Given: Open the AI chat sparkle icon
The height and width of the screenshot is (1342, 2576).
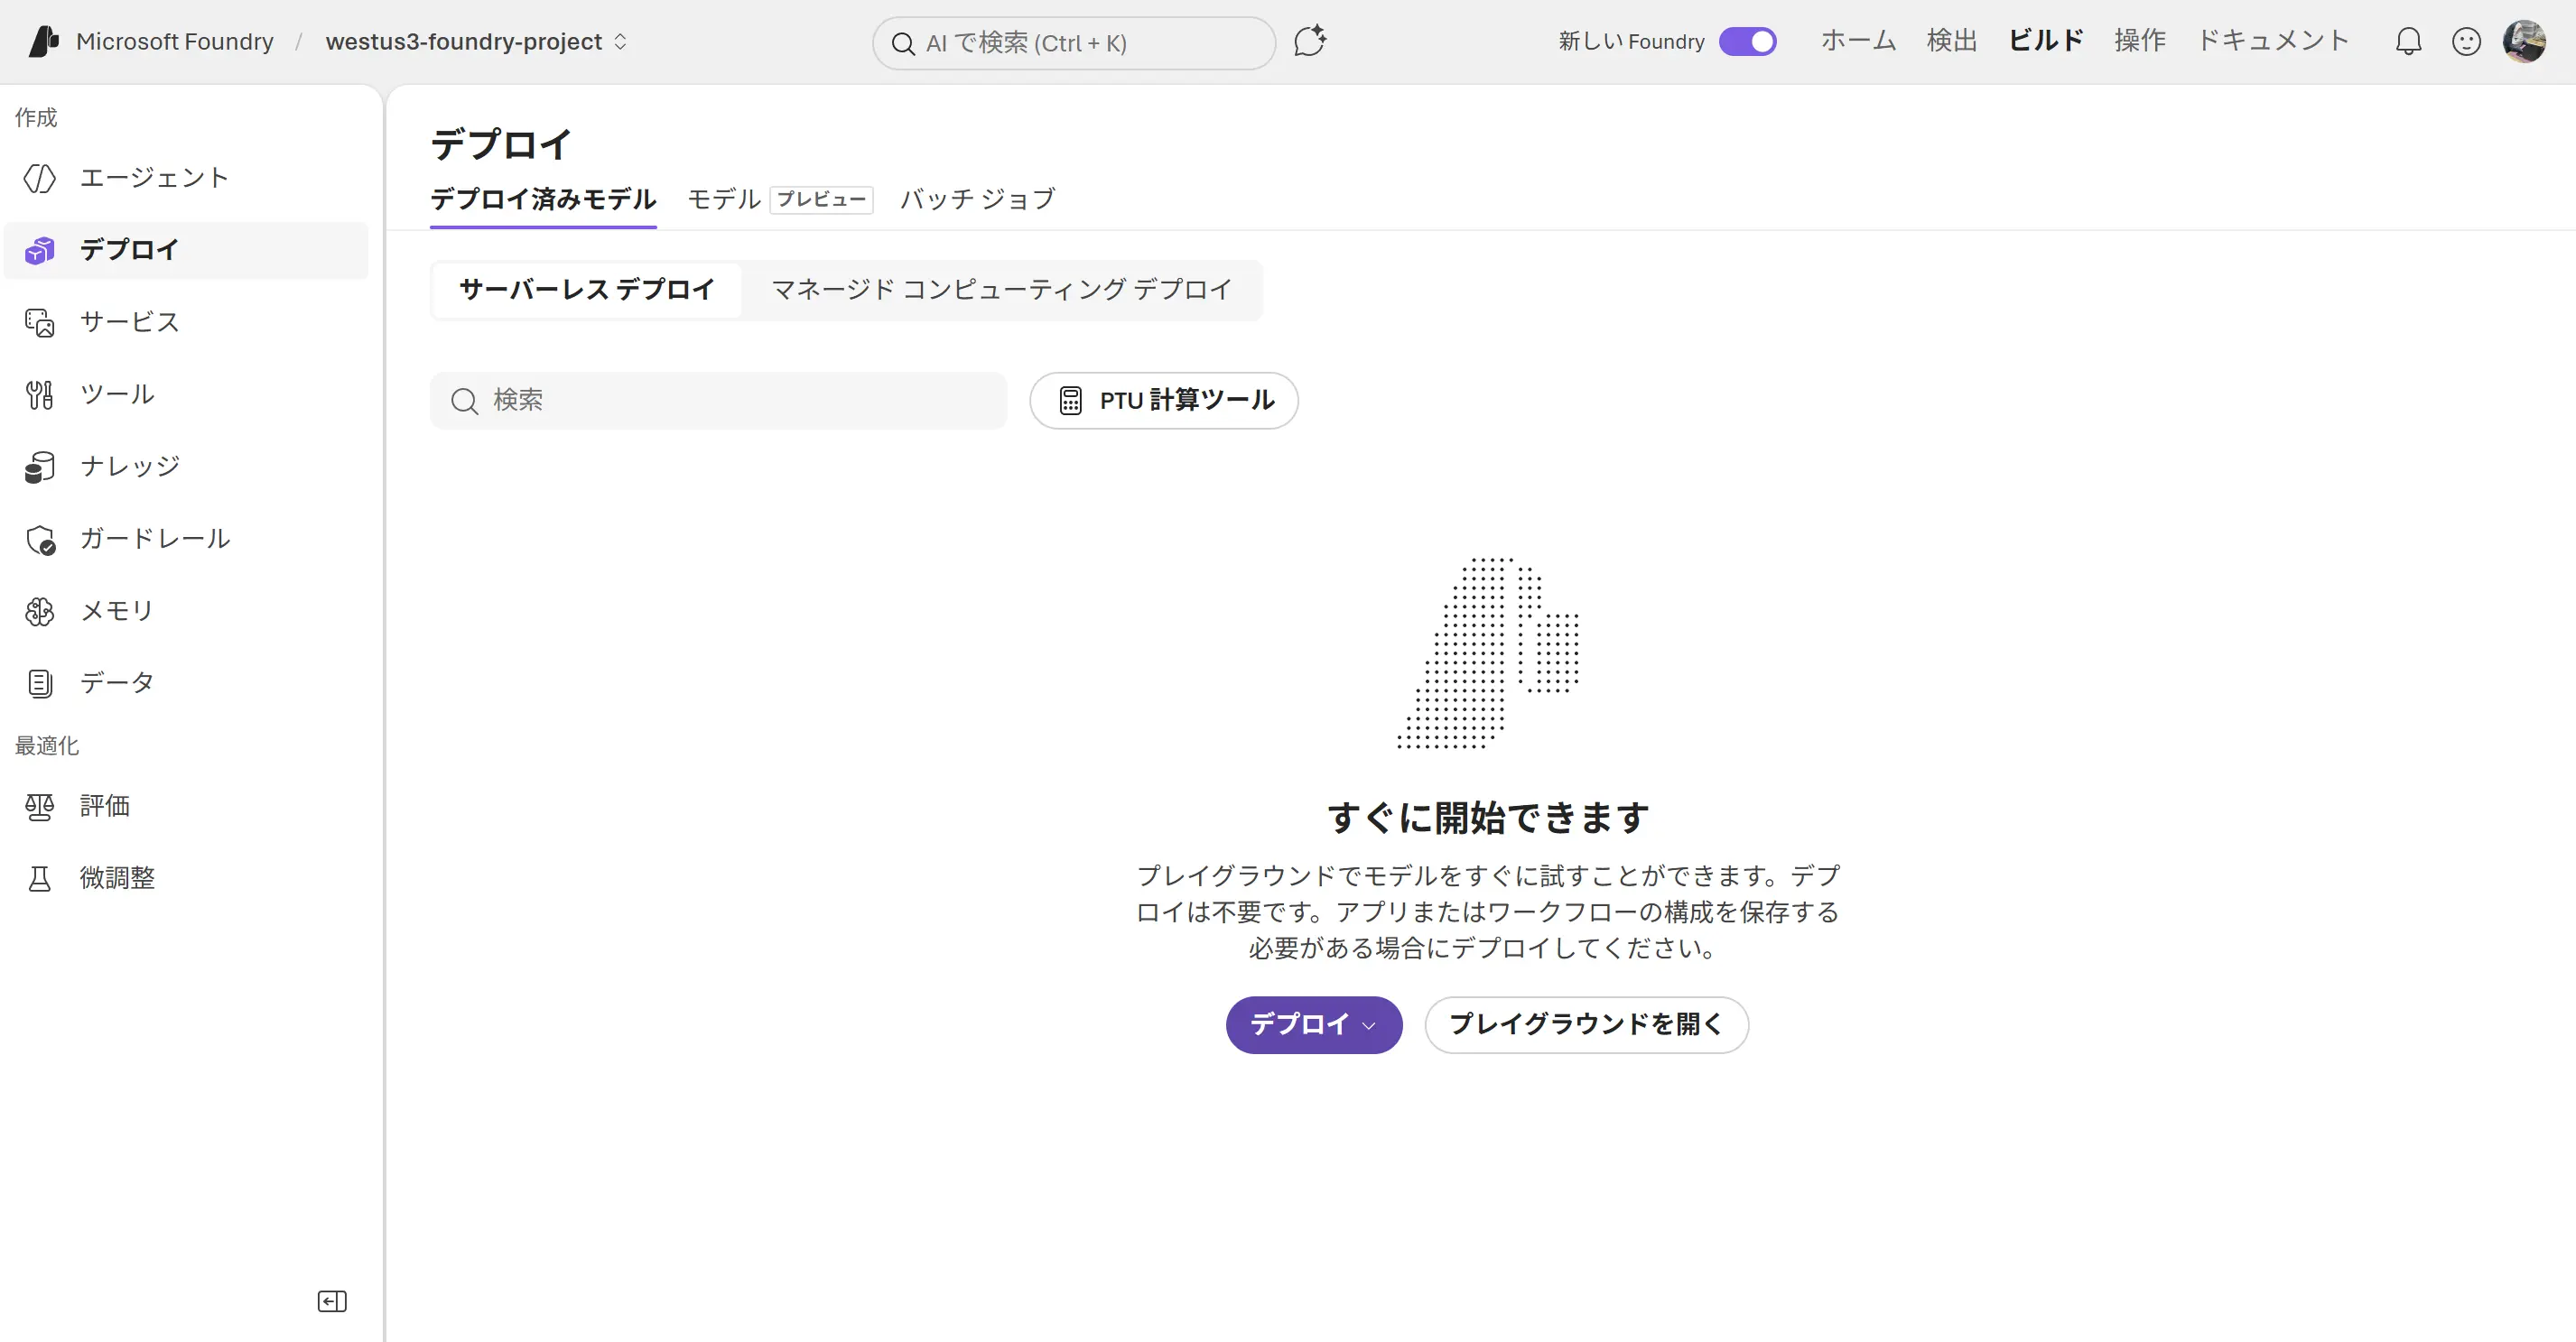Looking at the screenshot, I should coord(1309,41).
